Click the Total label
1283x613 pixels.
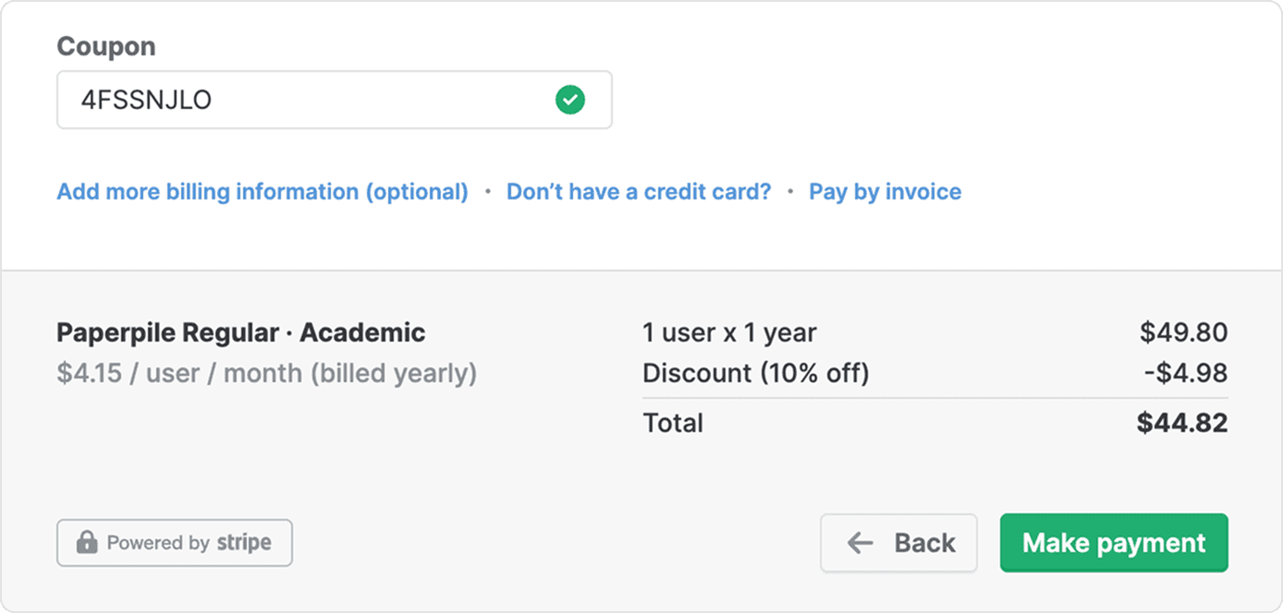pos(673,423)
